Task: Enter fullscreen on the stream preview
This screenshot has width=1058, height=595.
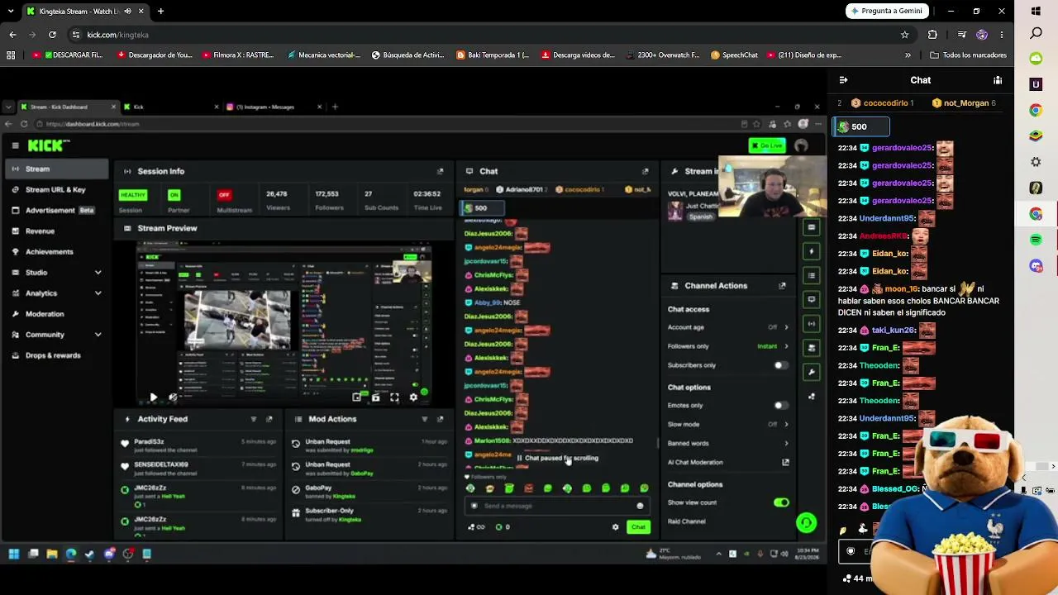Action: click(x=394, y=397)
